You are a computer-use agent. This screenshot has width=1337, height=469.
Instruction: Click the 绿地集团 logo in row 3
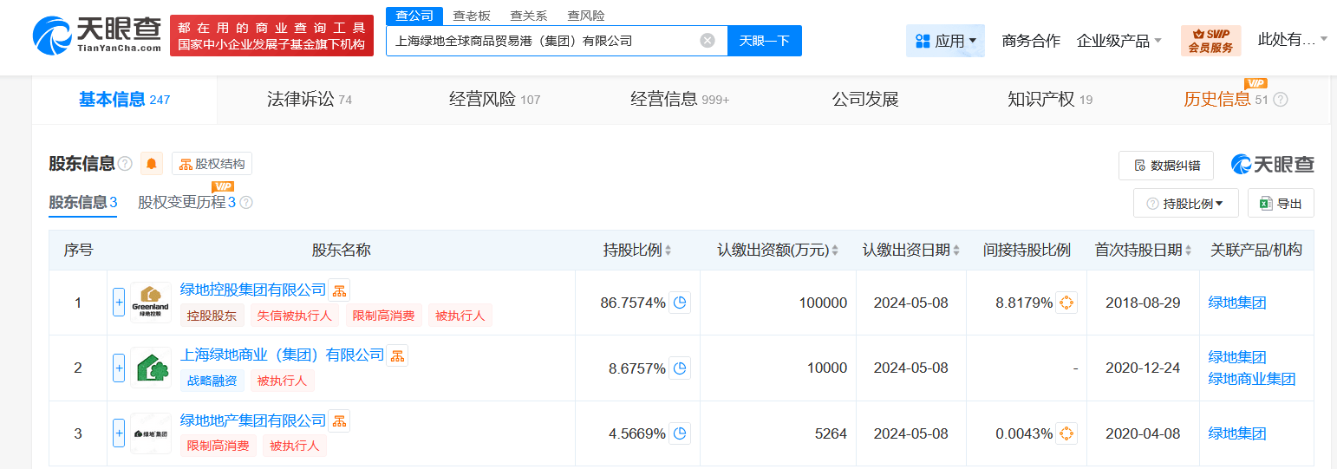tap(151, 433)
